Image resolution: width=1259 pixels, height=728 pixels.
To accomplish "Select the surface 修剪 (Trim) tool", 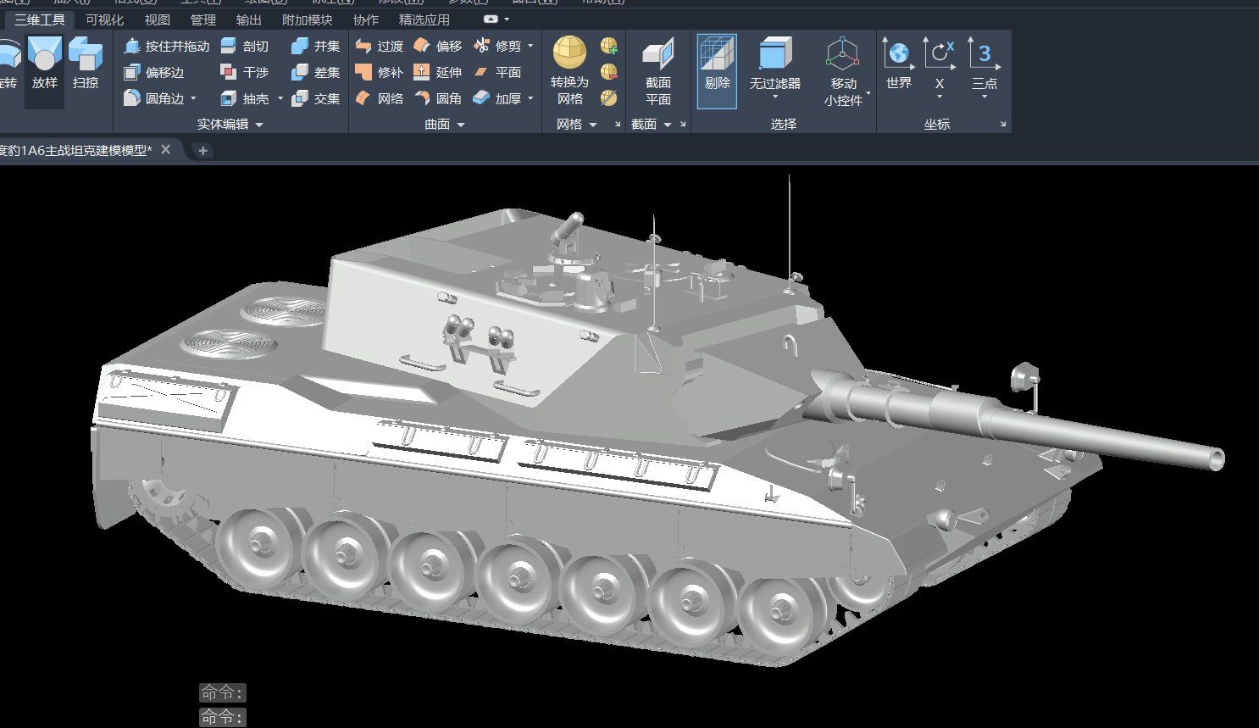I will pos(497,46).
